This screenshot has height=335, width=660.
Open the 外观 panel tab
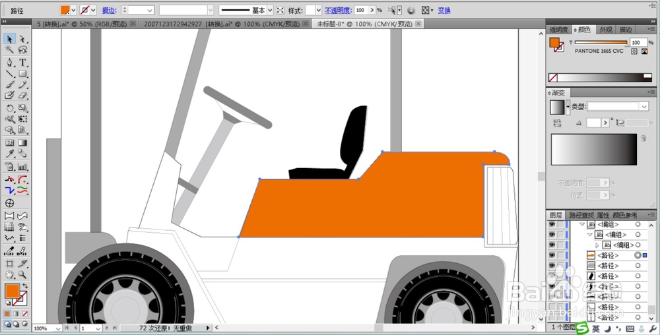pos(606,30)
